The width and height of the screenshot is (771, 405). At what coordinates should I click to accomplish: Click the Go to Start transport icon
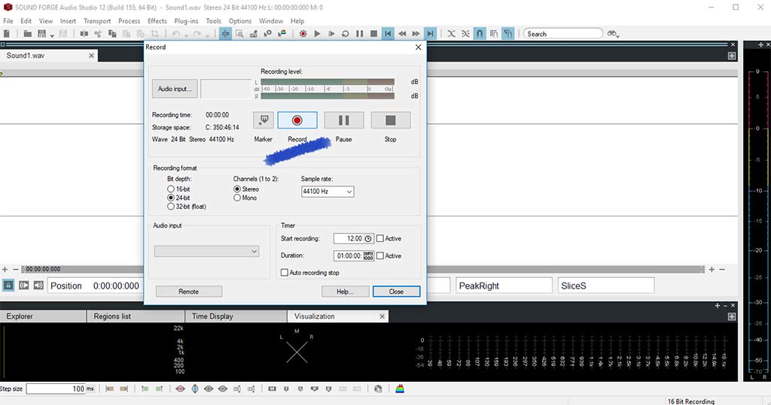(388, 34)
